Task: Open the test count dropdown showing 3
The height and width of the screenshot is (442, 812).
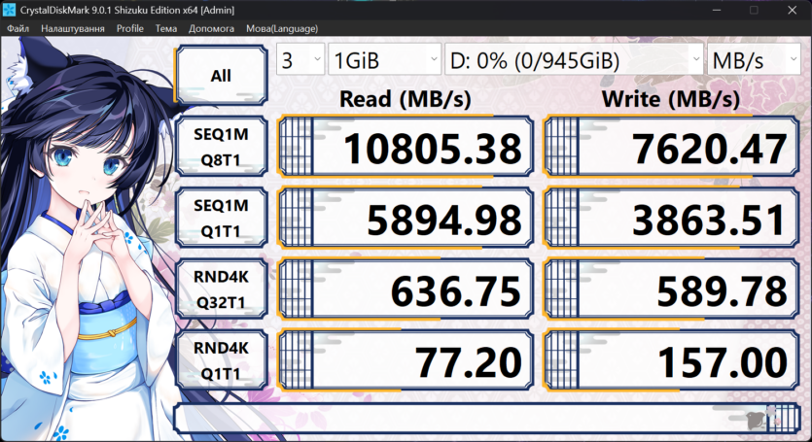Action: [300, 60]
